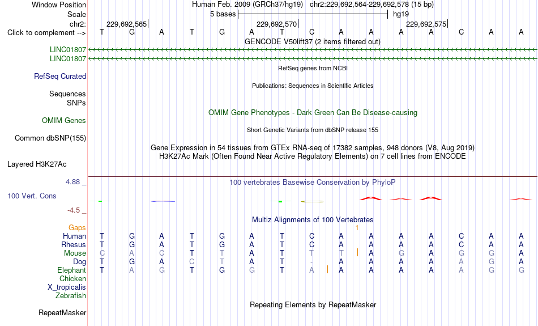Image resolution: width=538 pixels, height=326 pixels.
Task: Click the H3K27Ac Mark ENCODE title
Action: click(313, 156)
